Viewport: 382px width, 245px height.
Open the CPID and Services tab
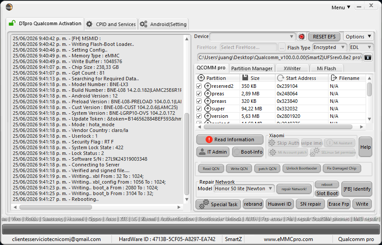111,24
